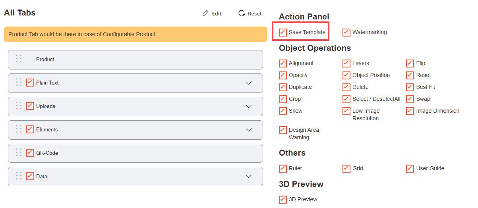The height and width of the screenshot is (208, 478).
Task: Expand the Uploads tab chevron
Action: coord(249,106)
